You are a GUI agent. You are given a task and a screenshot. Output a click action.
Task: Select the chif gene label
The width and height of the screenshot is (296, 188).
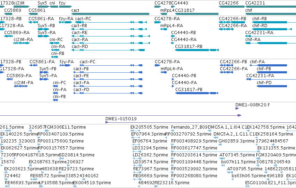[x=249, y=10]
